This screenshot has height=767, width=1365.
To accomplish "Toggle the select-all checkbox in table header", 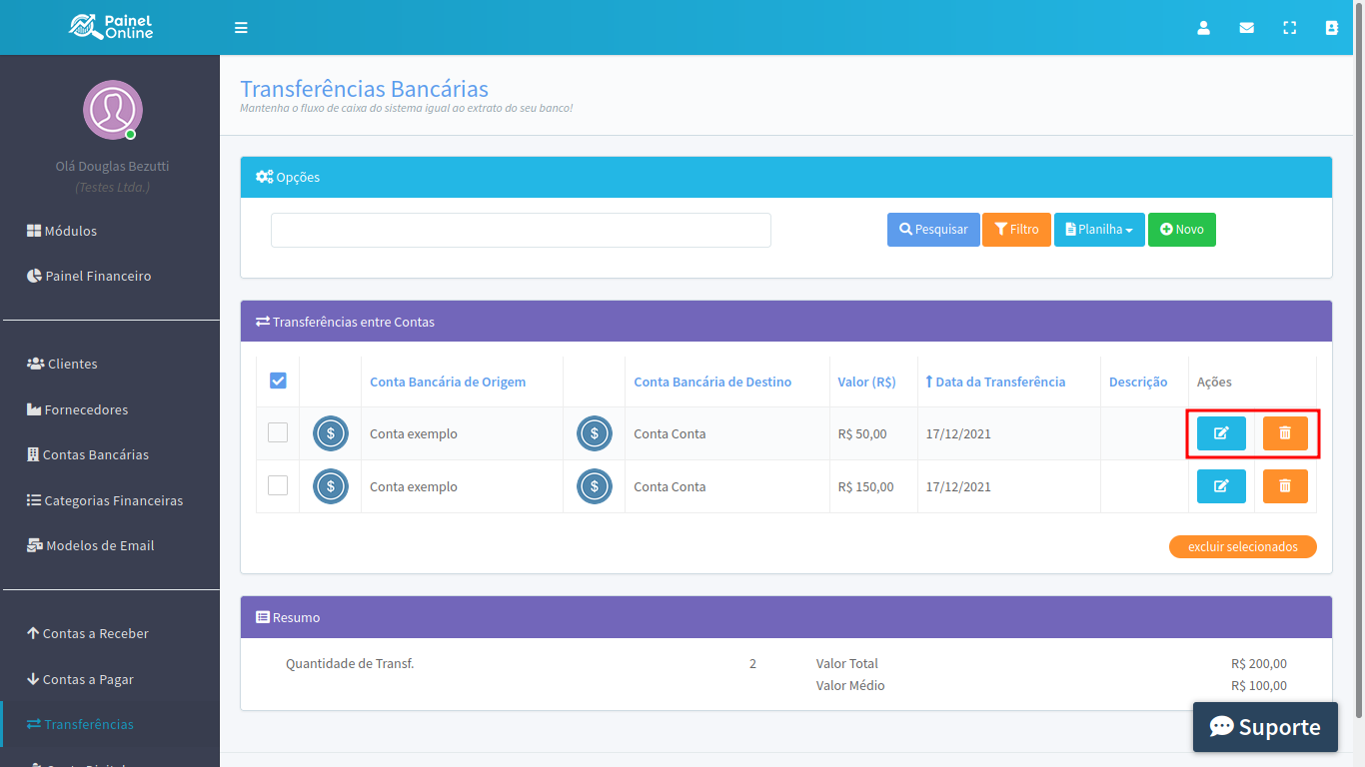I will pos(278,381).
